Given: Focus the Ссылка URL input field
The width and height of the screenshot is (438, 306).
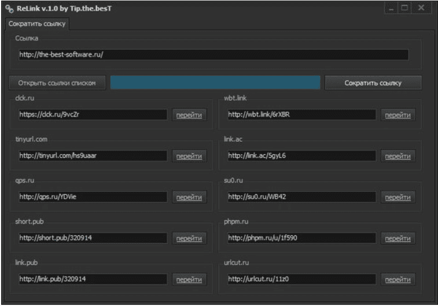Looking at the screenshot, I should (214, 54).
